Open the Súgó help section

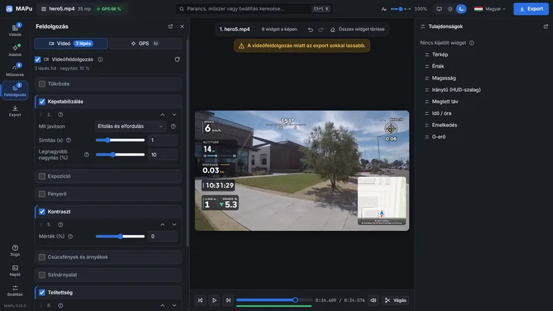15,250
